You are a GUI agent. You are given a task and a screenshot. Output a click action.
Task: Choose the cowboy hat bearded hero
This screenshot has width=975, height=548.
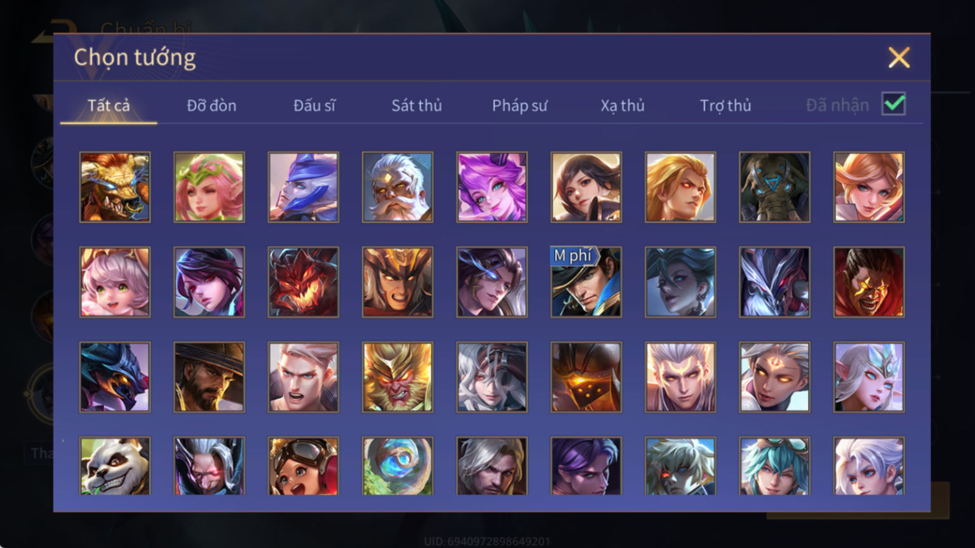point(209,377)
